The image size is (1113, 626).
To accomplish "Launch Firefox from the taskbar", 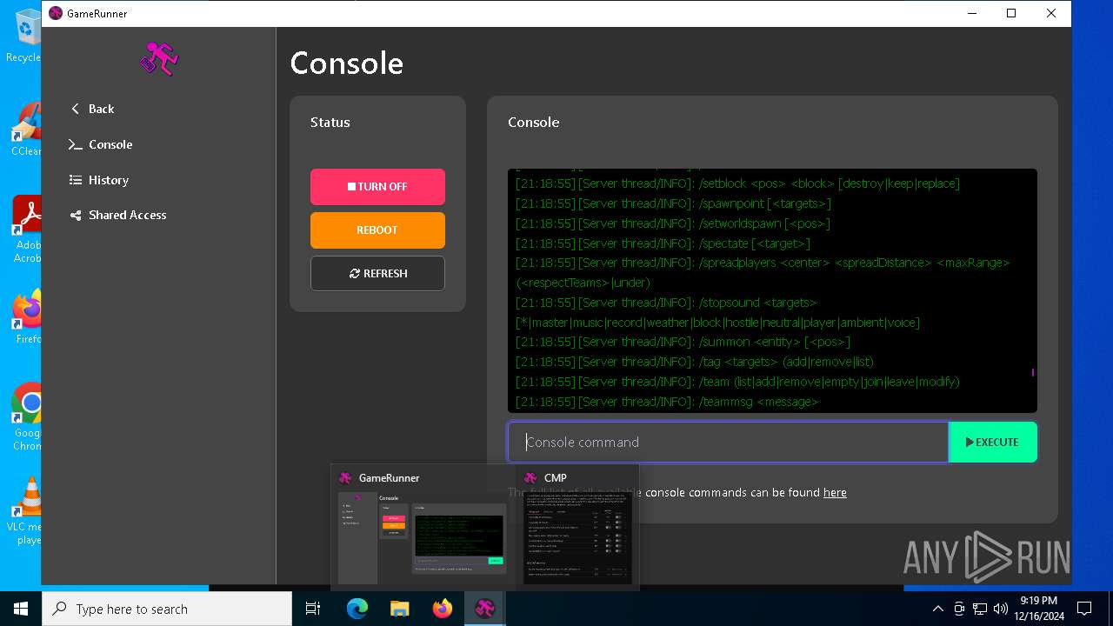I will click(443, 609).
